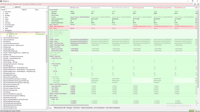
Task: Switch to the View tab
Action: tap(50, 108)
